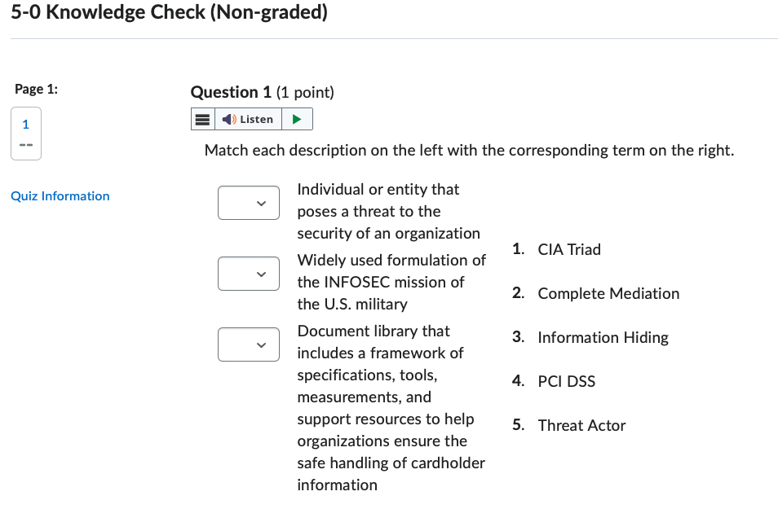Screen dimensions: 778x509
Task: Open Quiz Information
Action: (60, 195)
